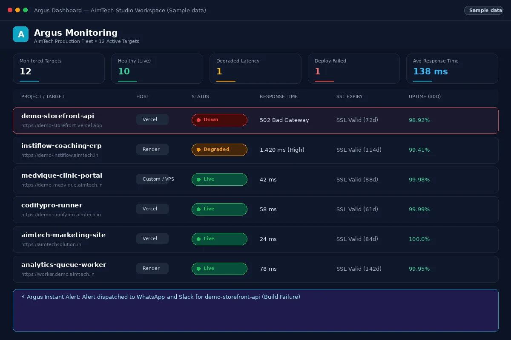
Task: Open the Avg Response Time card
Action: 452,68
